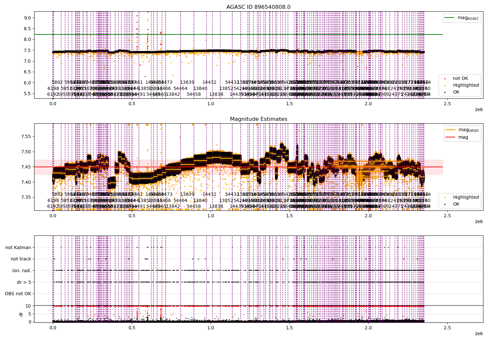488x341 pixels.
Task: Click the 7.0 y-axis tick of top plot
Action: [x=28, y=61]
